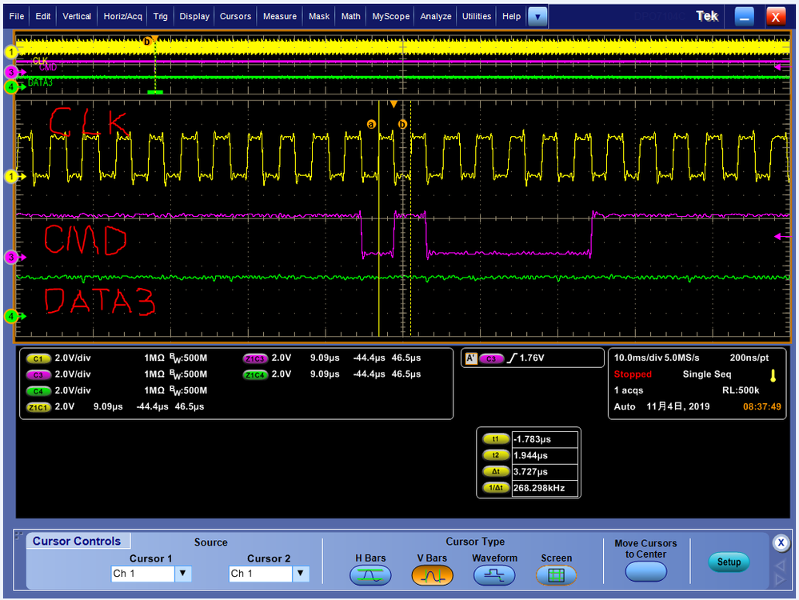Choose the Waveform cursor type
This screenshot has height=600, width=799.
(x=494, y=574)
